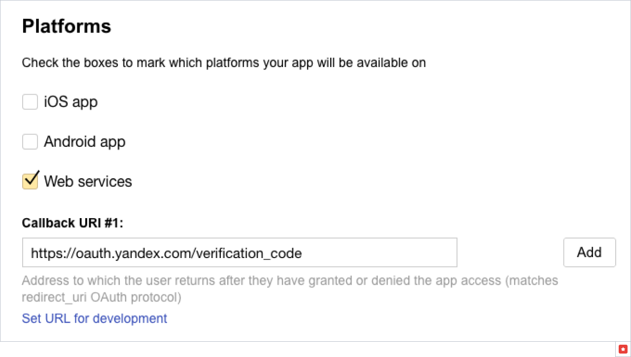The width and height of the screenshot is (631, 357).
Task: Enable the iOS app checkbox
Action: [x=30, y=102]
